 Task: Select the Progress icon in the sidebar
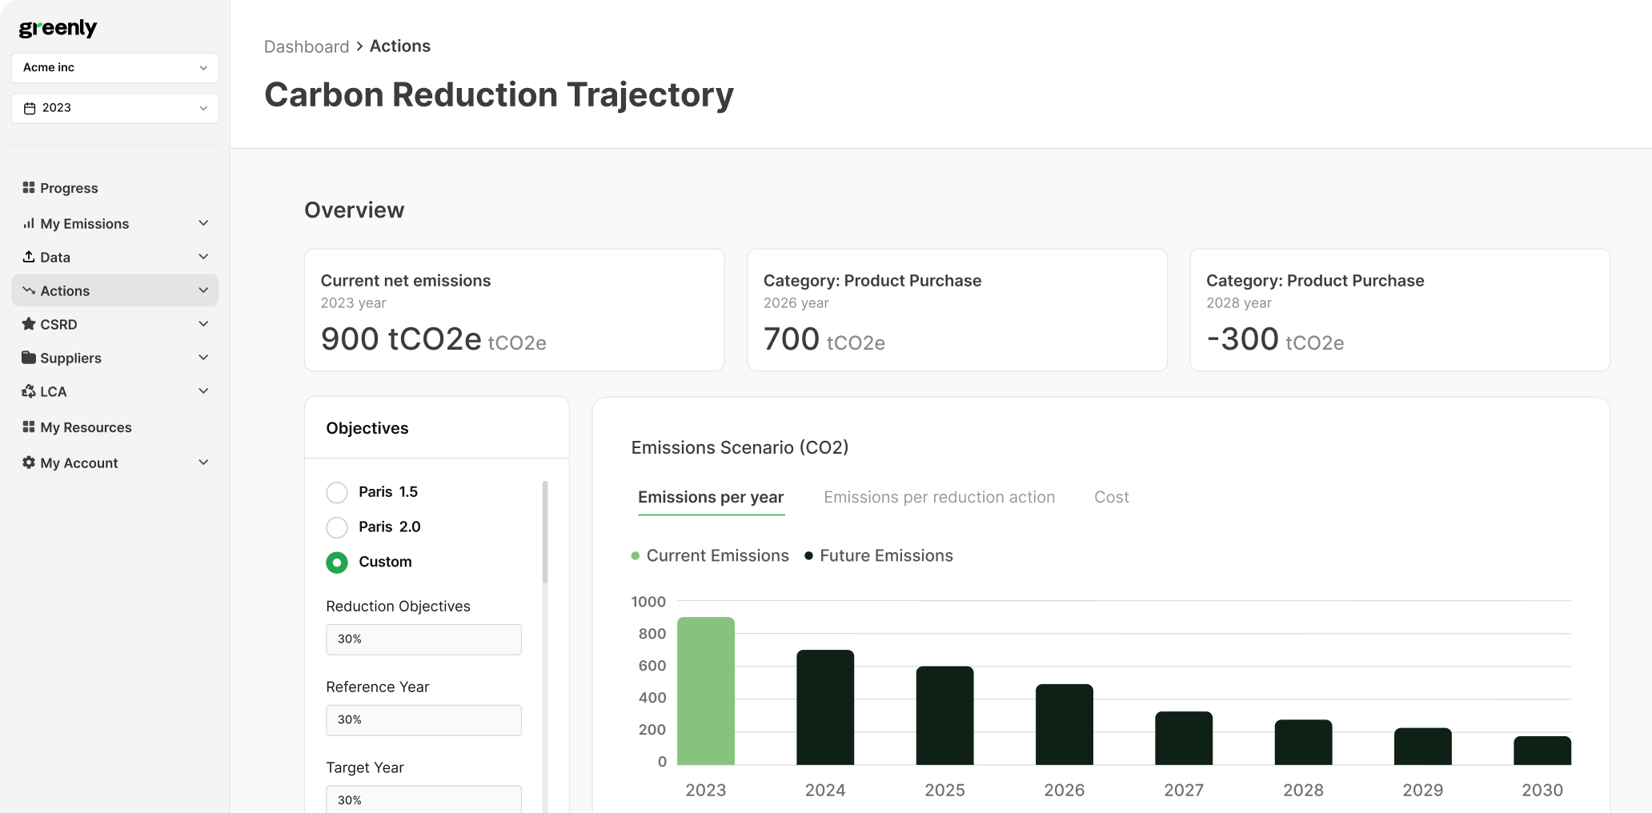pyautogui.click(x=28, y=187)
